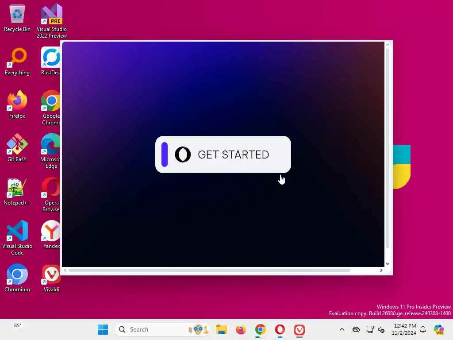Click the installer horizontal scrollbar thumb
This screenshot has height=340, width=453.
click(209, 270)
